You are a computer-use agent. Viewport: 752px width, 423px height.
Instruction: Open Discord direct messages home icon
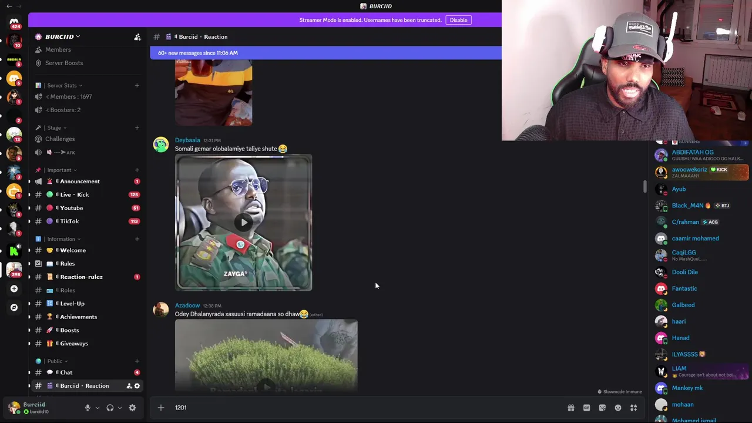coord(14,23)
